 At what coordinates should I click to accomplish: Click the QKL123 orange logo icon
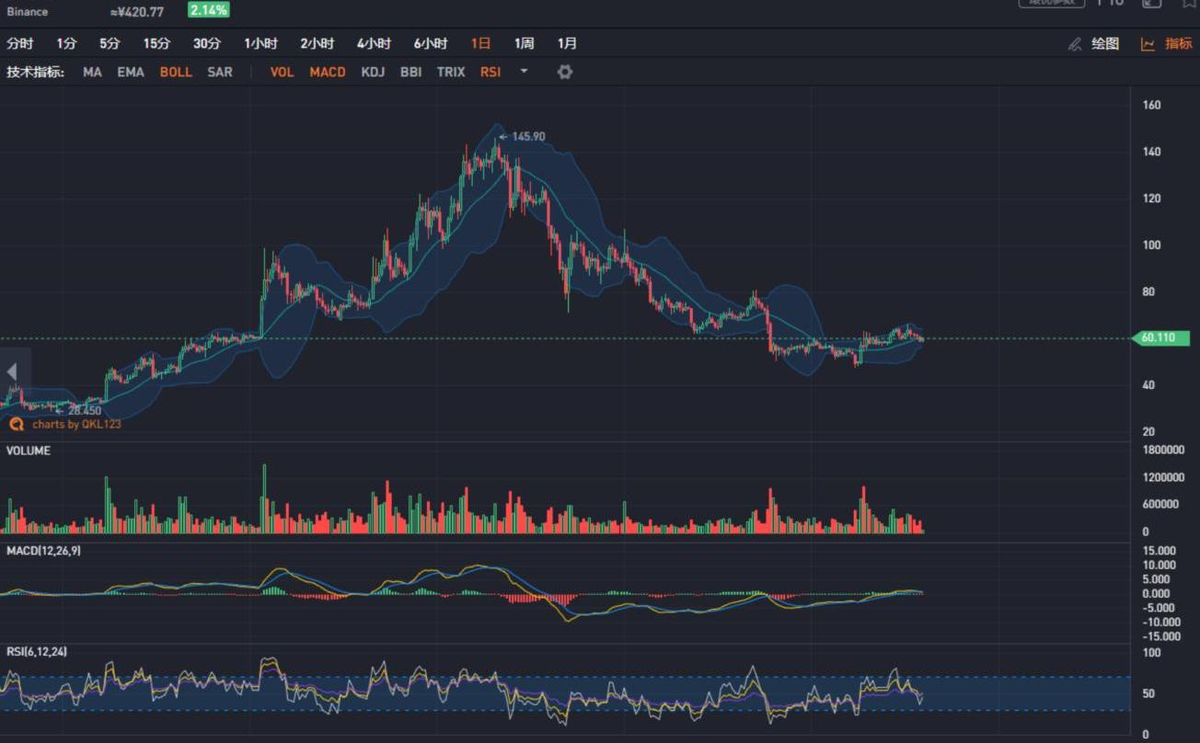16,424
